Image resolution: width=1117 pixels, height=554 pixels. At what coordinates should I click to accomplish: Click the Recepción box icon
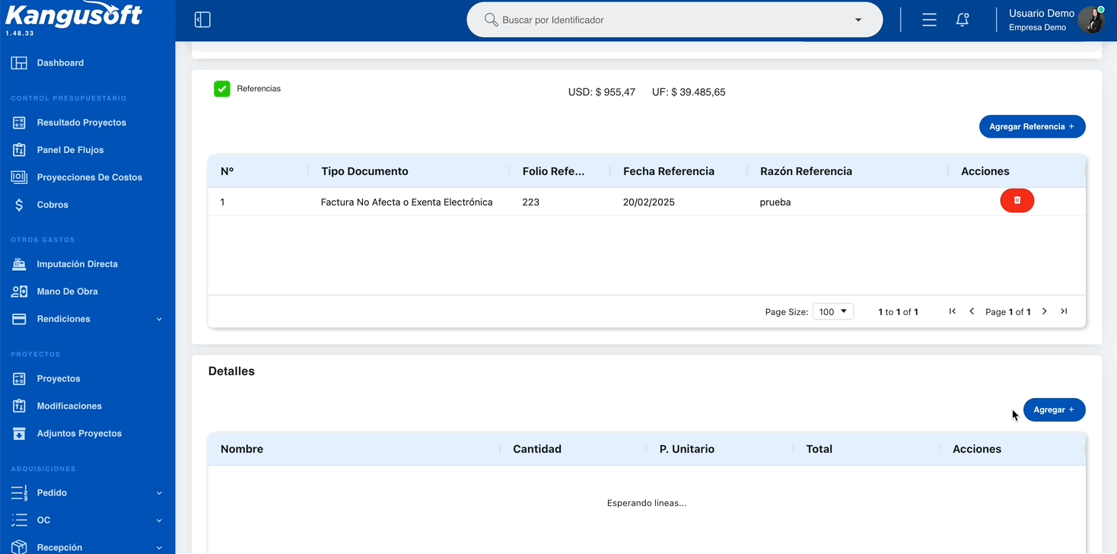click(19, 547)
